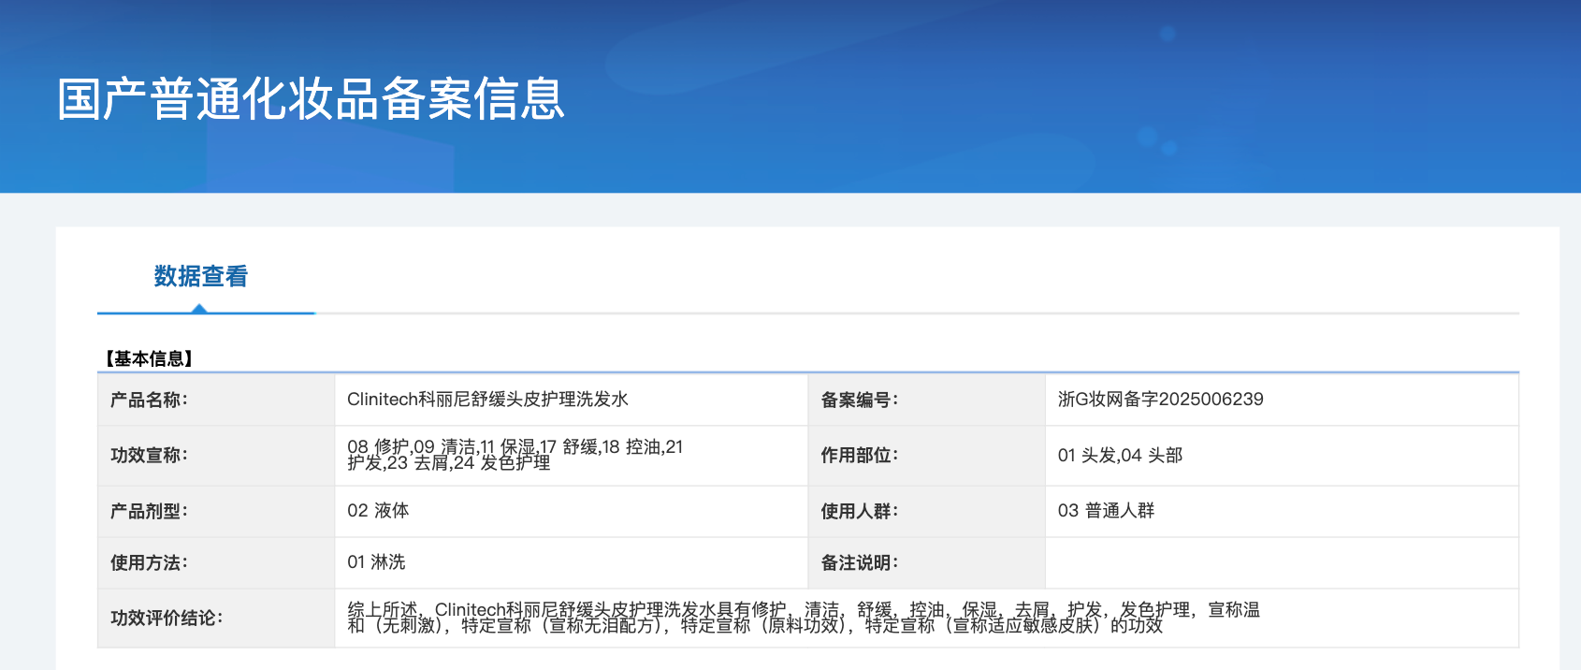The width and height of the screenshot is (1581, 670).
Task: Click the 使用人群 label cell
Action: tap(926, 512)
